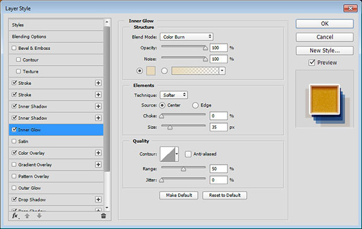The height and width of the screenshot is (229, 362).
Task: Enable the Anti-aliased checkbox
Action: click(188, 154)
